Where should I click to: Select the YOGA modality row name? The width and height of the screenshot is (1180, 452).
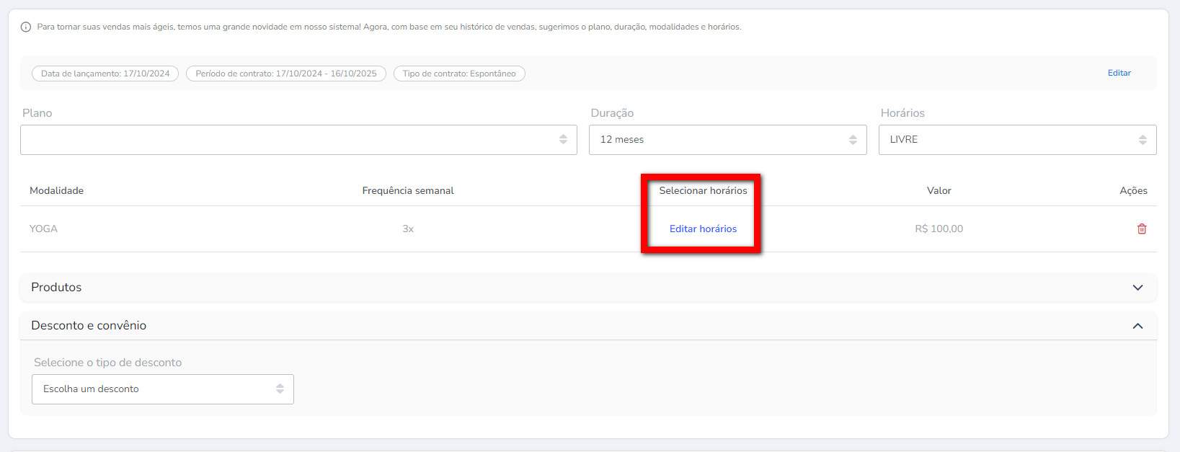click(x=43, y=229)
